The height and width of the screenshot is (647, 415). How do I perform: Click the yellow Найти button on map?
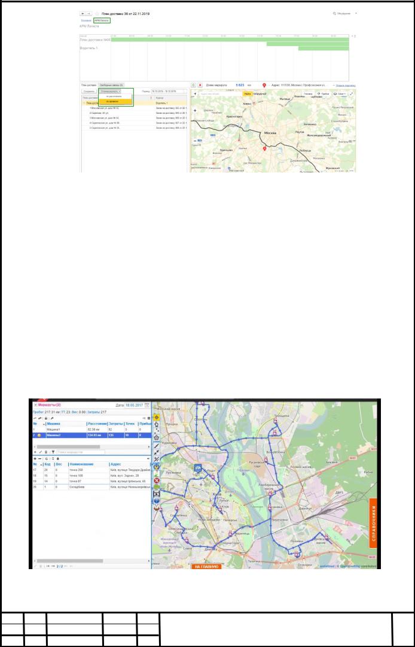coord(248,93)
